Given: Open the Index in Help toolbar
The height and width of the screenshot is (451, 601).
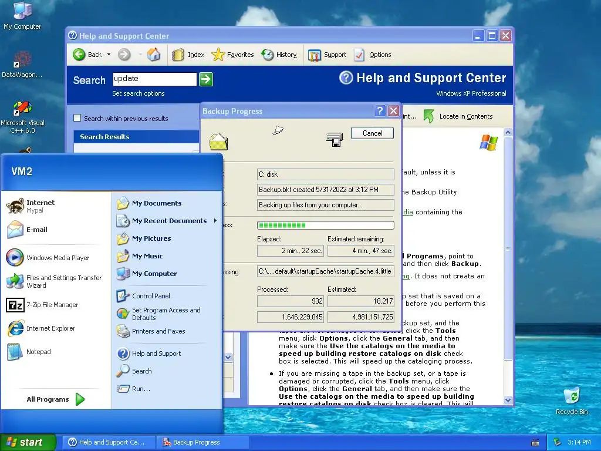Looking at the screenshot, I should pos(188,55).
